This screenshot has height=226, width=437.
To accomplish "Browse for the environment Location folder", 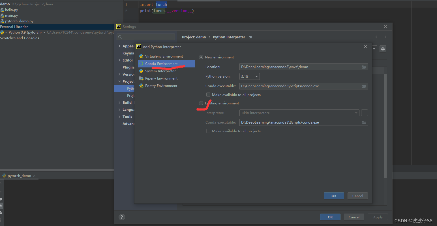I will coord(364,67).
